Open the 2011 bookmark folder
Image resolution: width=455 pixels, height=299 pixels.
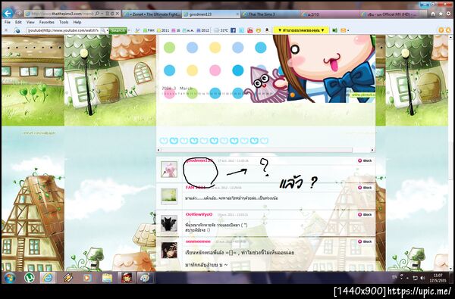point(163,30)
